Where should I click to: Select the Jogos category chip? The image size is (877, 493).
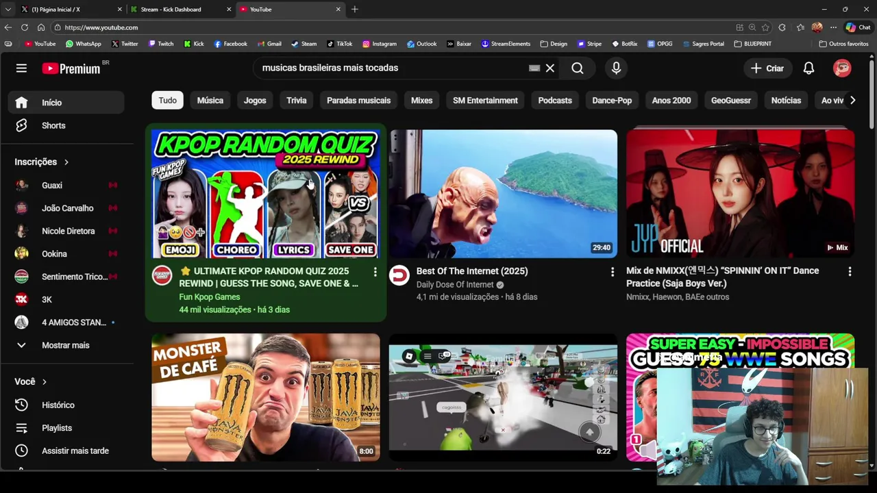[255, 101]
